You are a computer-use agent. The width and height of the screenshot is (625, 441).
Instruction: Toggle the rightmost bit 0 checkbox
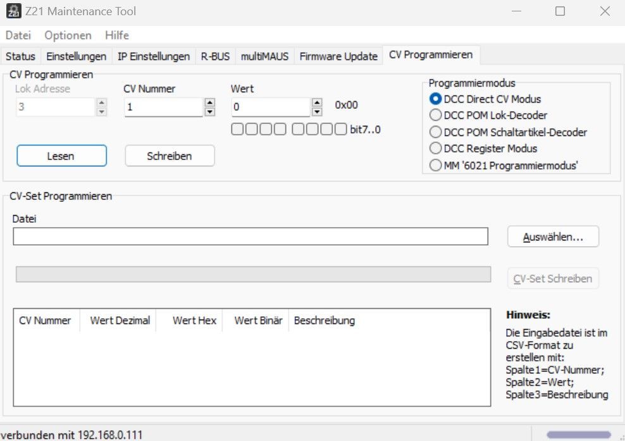pyautogui.click(x=341, y=130)
